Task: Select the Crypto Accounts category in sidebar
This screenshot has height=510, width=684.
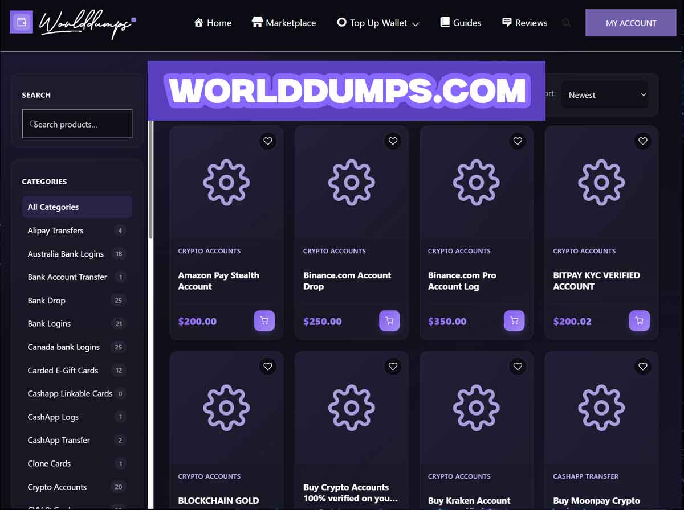Action: 77,487
